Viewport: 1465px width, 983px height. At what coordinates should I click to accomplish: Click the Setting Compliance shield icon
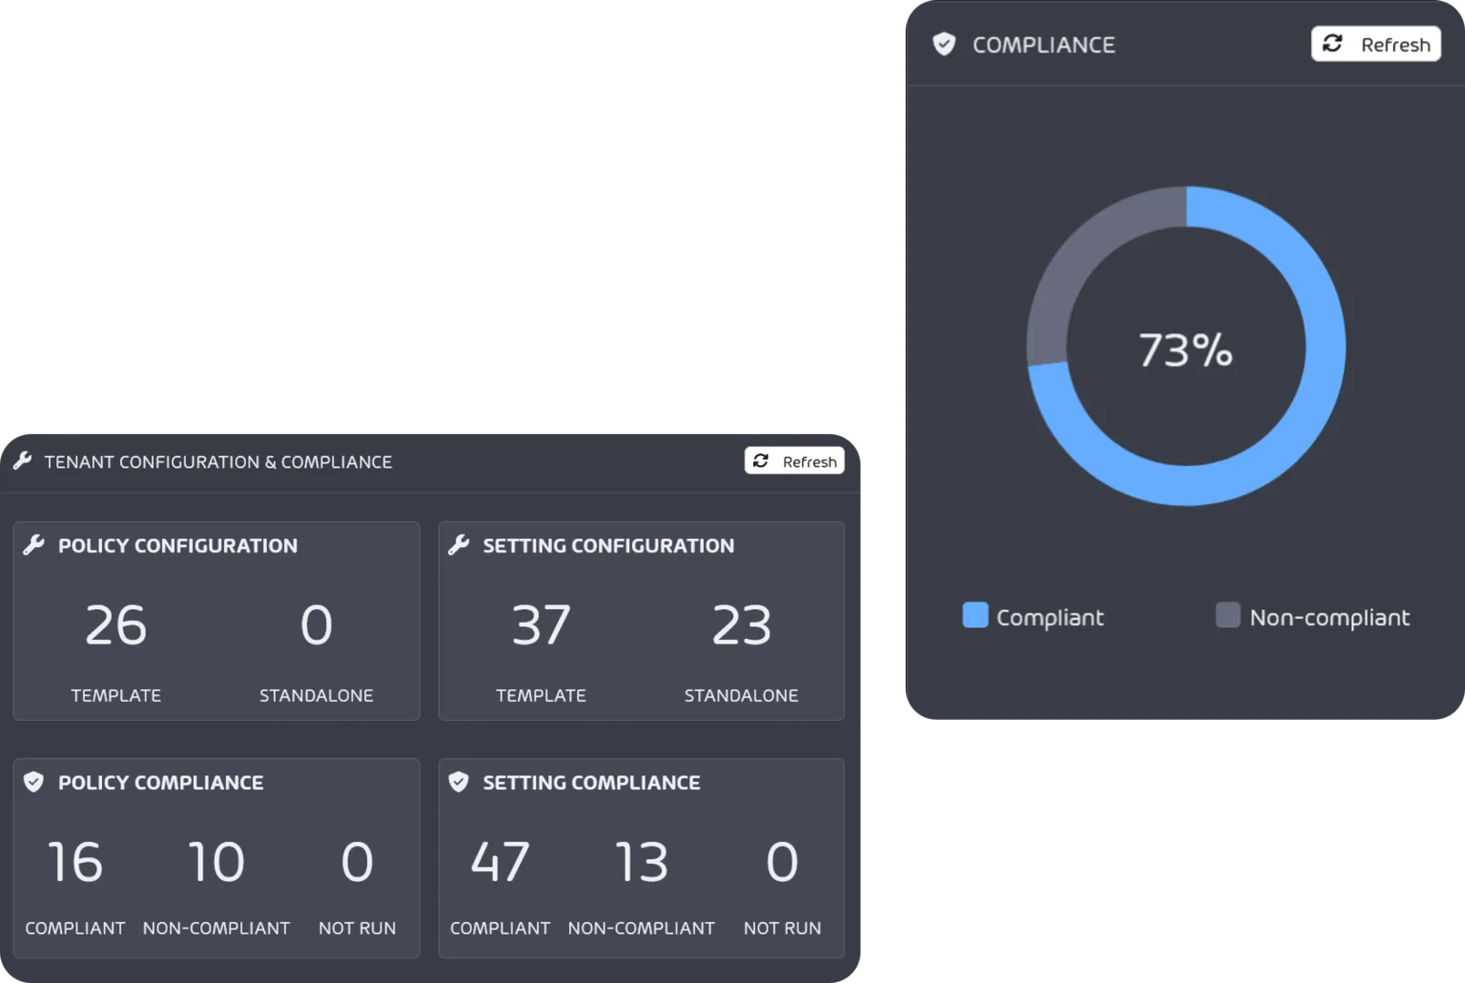pos(459,782)
